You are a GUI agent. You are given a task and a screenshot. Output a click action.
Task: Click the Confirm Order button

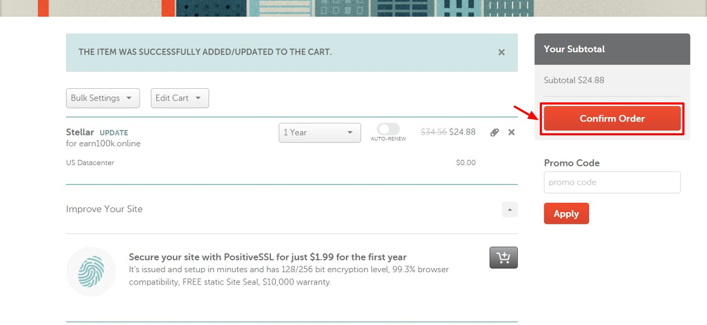[x=612, y=118]
